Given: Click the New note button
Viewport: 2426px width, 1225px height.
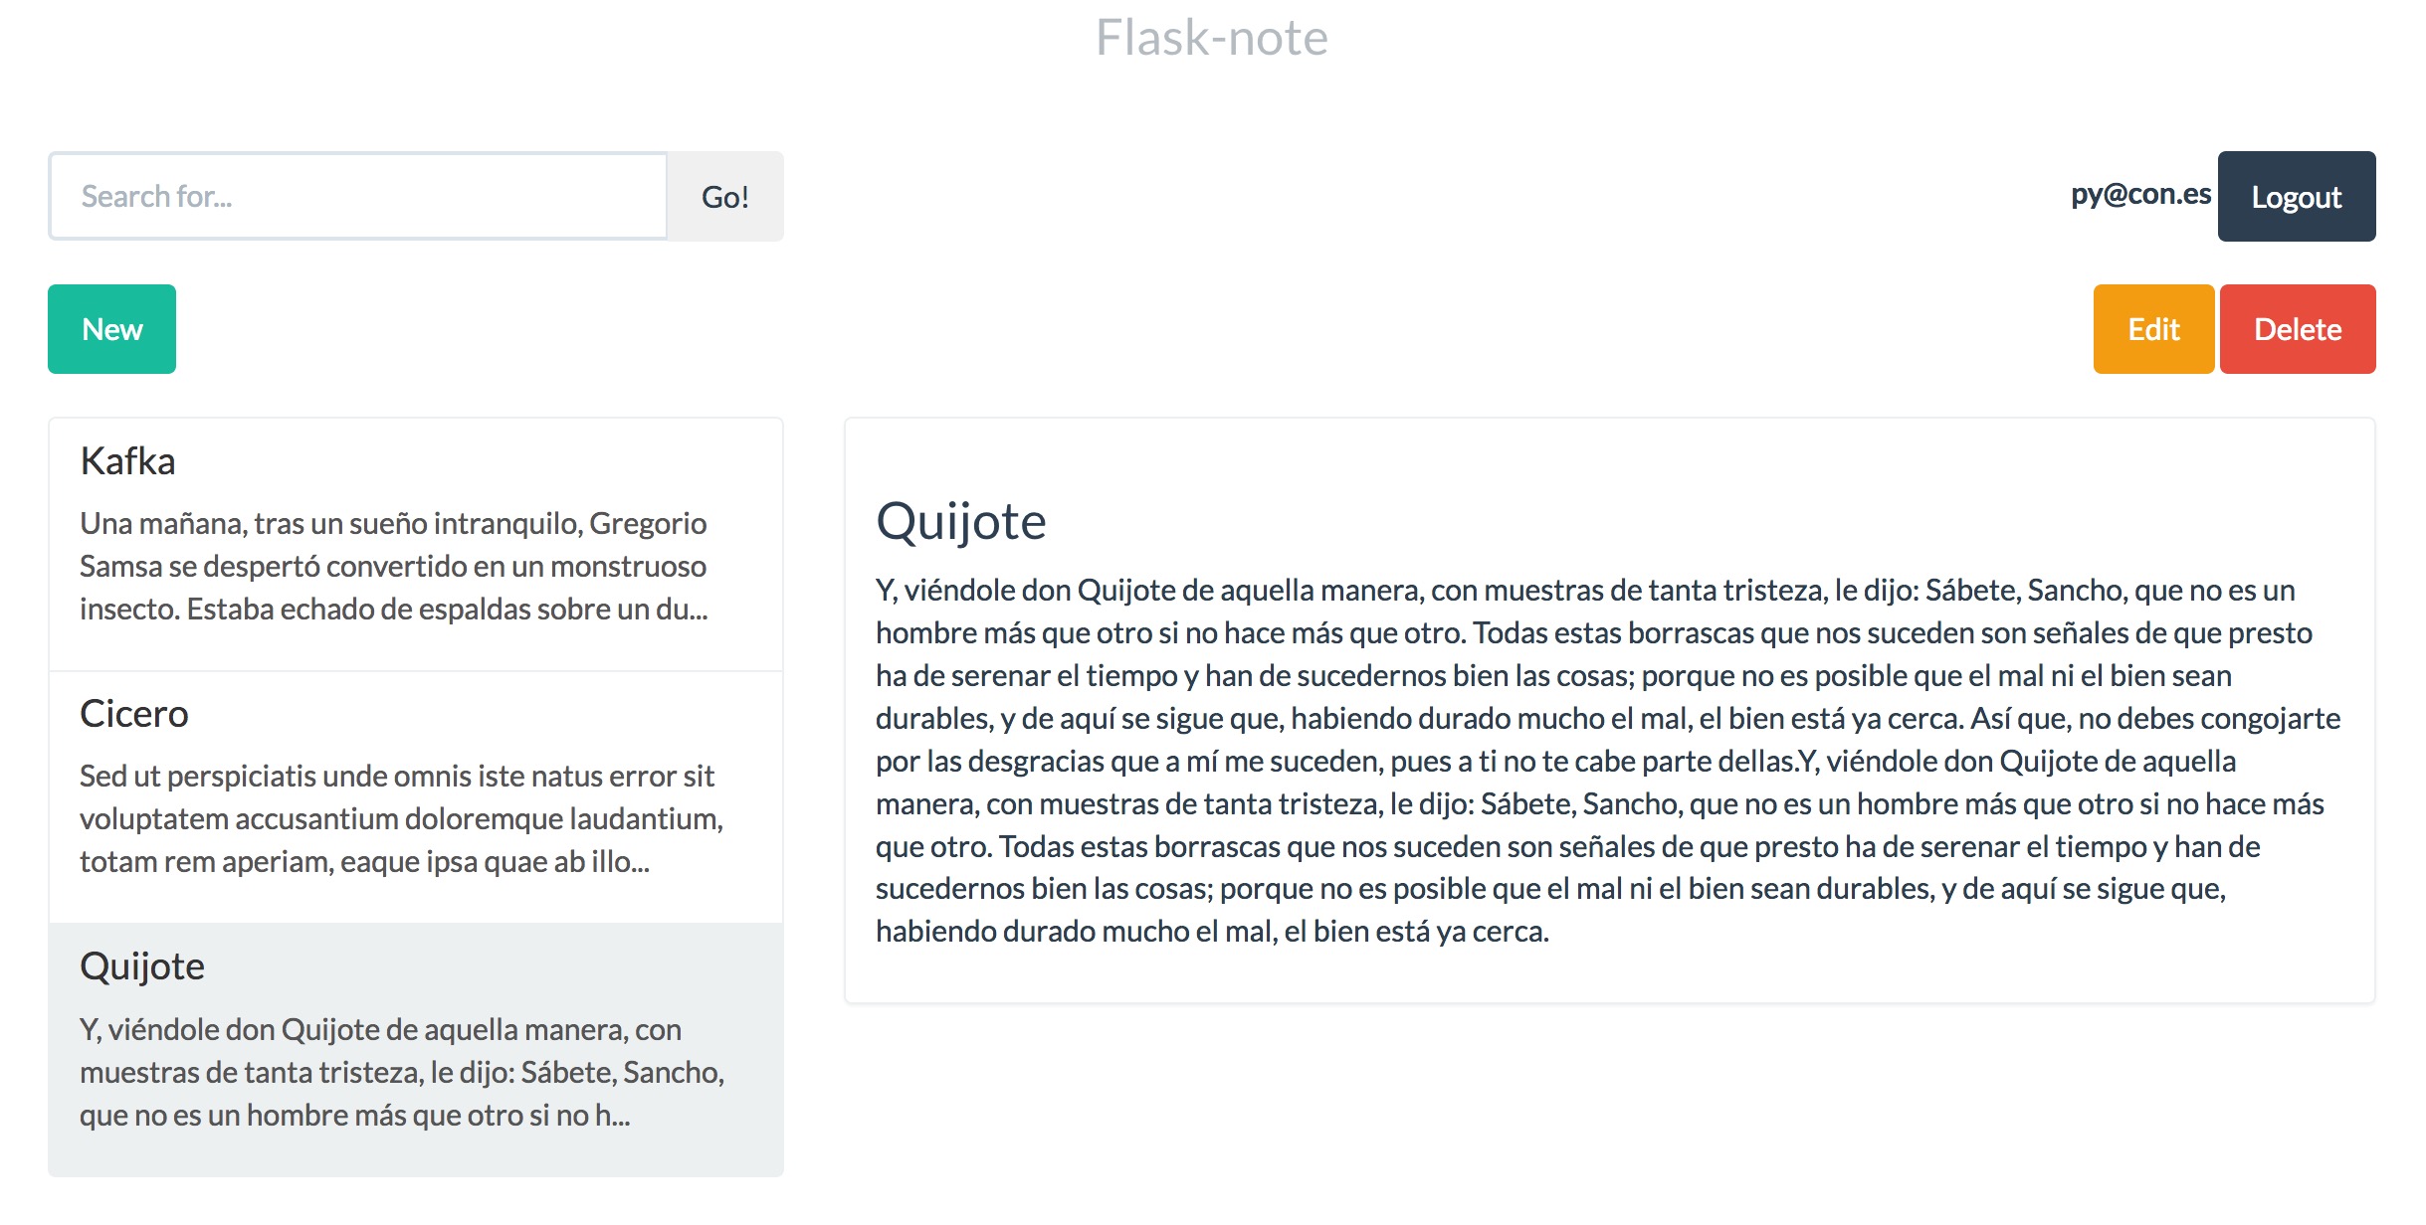Looking at the screenshot, I should click(x=112, y=328).
